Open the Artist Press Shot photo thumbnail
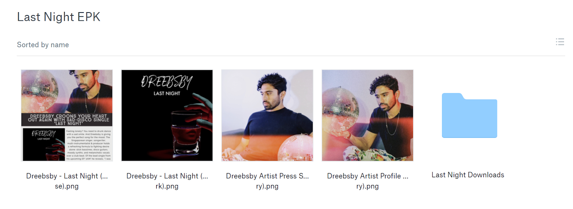Viewport: 573px width, 209px height. pos(267,115)
